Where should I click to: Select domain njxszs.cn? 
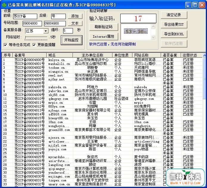coord(57,138)
